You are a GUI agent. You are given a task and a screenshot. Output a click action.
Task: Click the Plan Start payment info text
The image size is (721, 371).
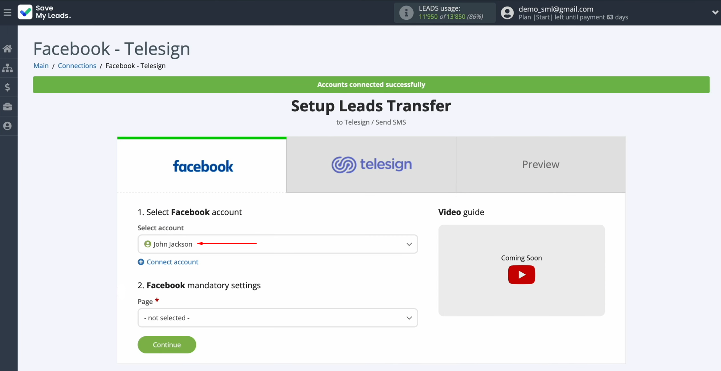pos(573,17)
